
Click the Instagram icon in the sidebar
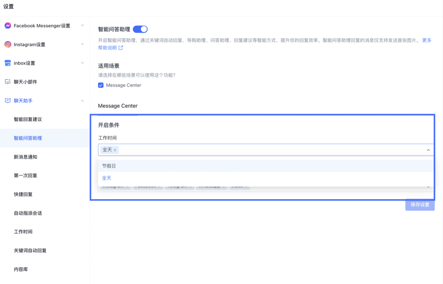7,44
